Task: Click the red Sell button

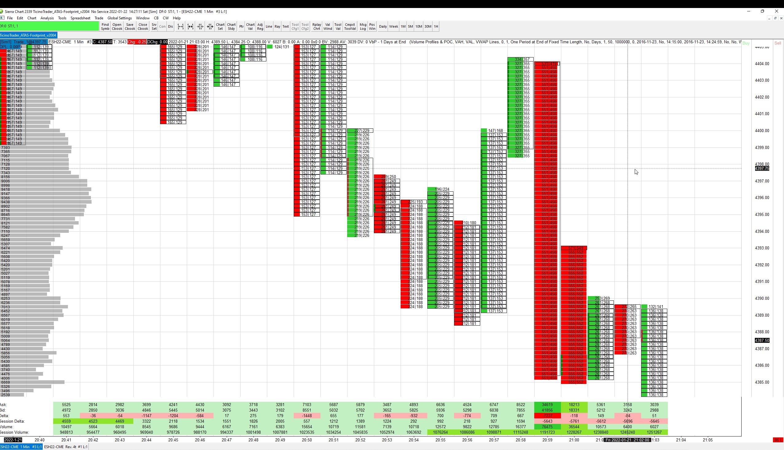Action: (778, 43)
